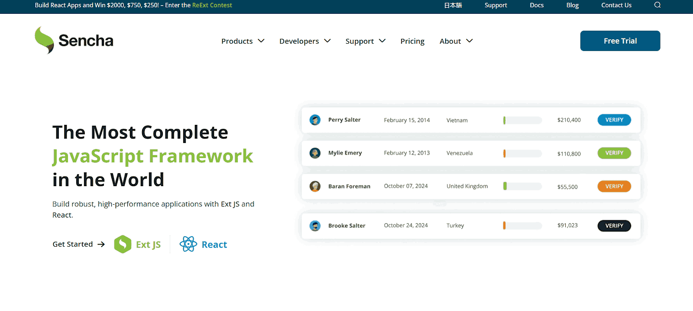Click the $110,800 amount
This screenshot has width=693, height=311.
(569, 153)
